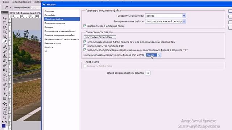Toggle Adobe Camera Raw format checkbox
The height and width of the screenshot is (130, 232).
click(x=85, y=42)
